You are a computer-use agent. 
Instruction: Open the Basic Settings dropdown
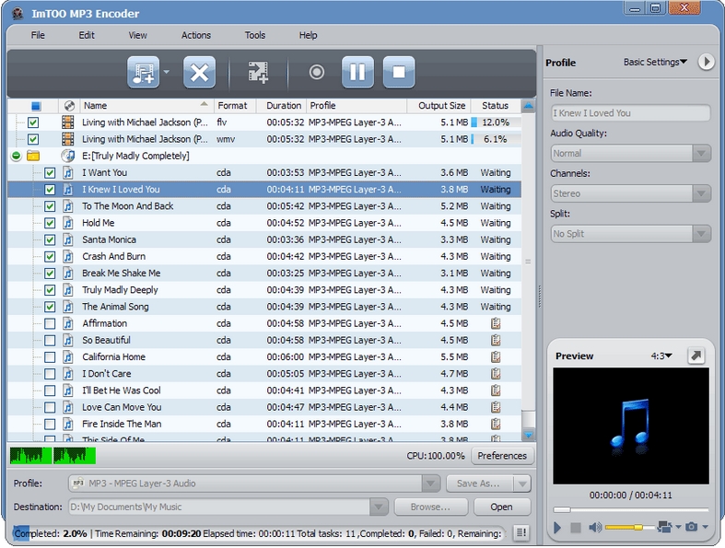coord(655,63)
